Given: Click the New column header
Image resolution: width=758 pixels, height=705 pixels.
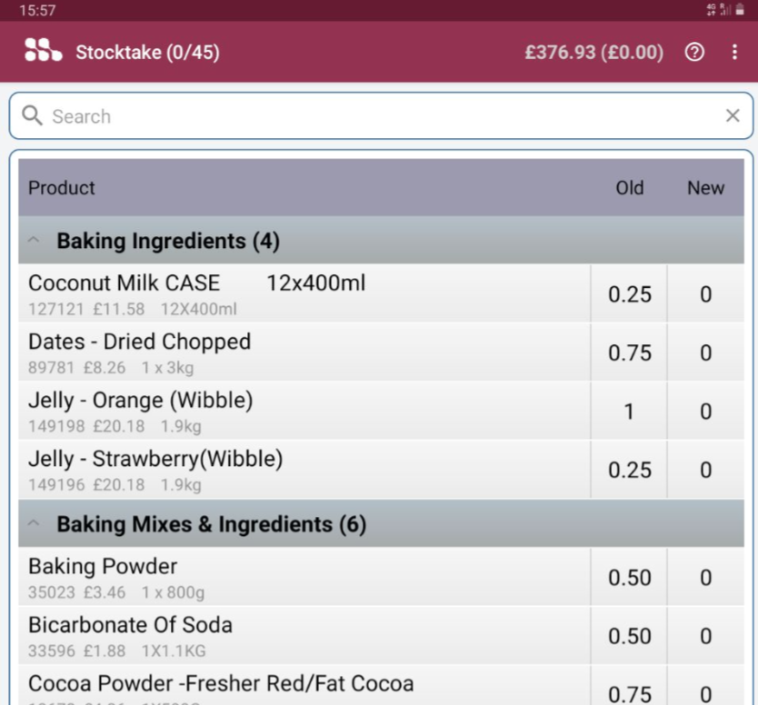Looking at the screenshot, I should (705, 188).
